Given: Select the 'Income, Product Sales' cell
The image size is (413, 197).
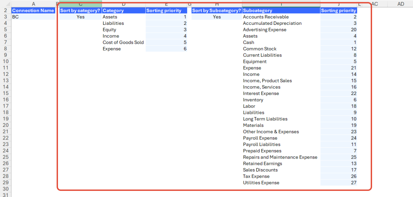Looking at the screenshot, I should (281, 81).
